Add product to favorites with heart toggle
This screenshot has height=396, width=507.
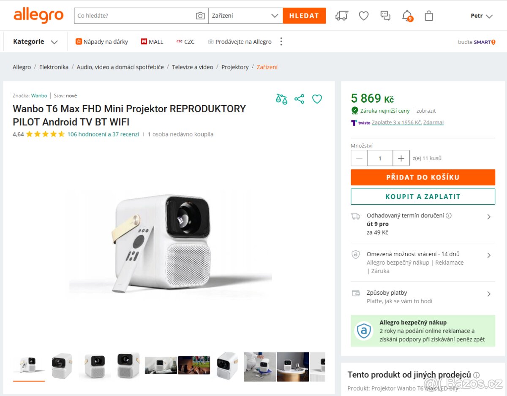pos(317,99)
